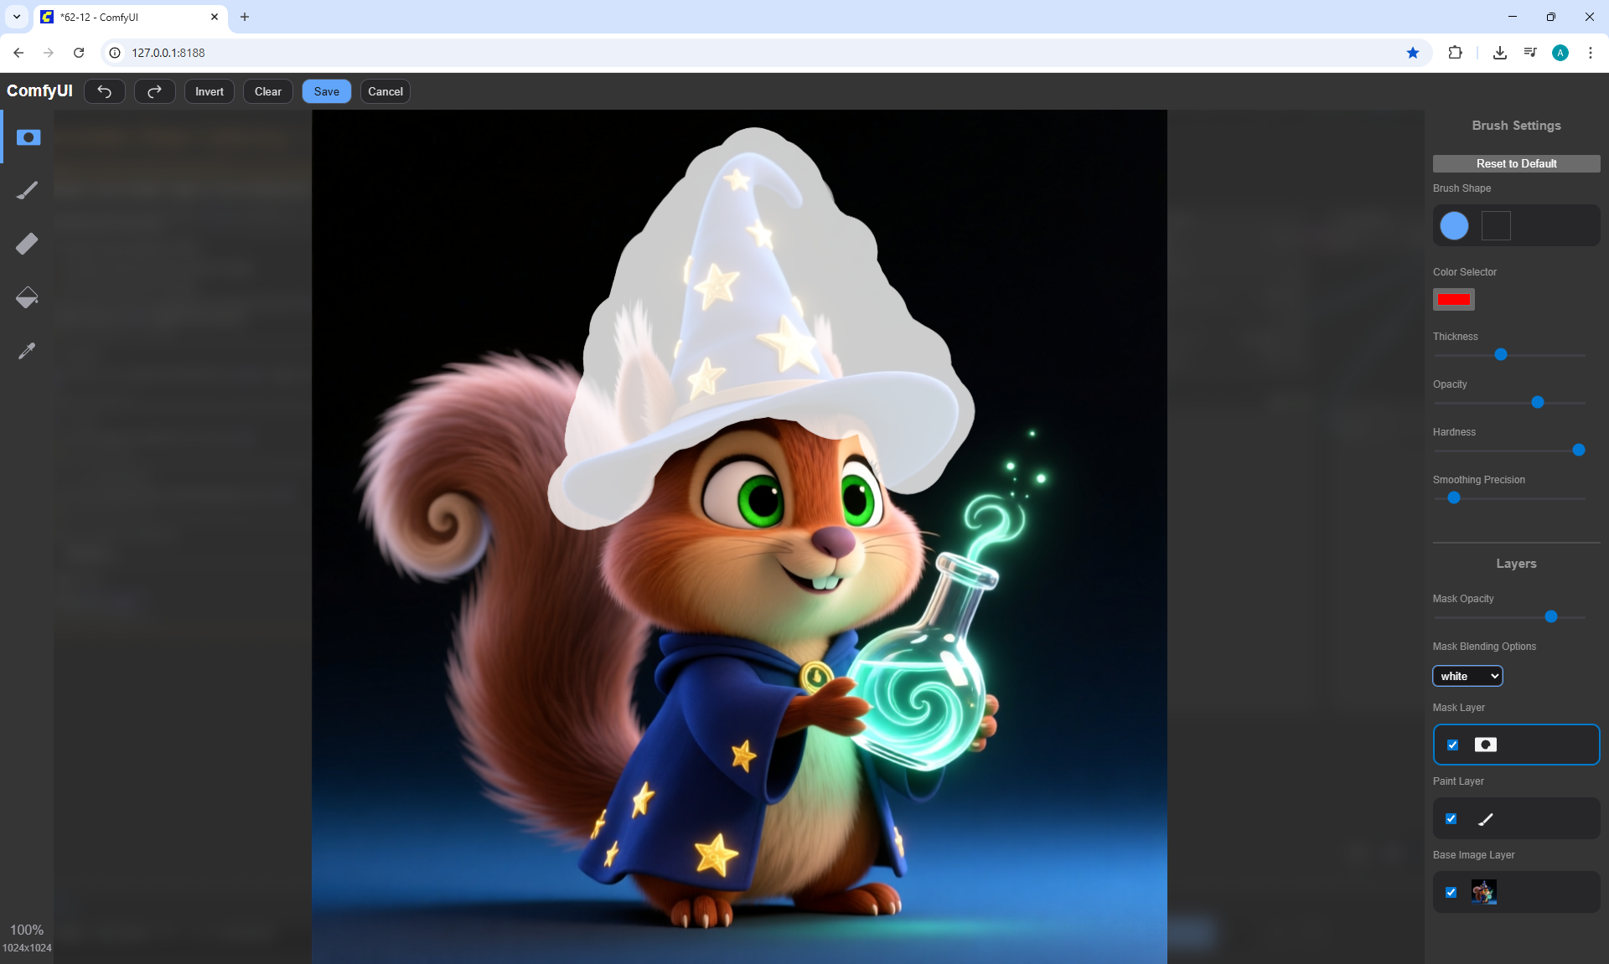Toggle Paint Layer visibility checkbox
The width and height of the screenshot is (1609, 964).
(1451, 818)
